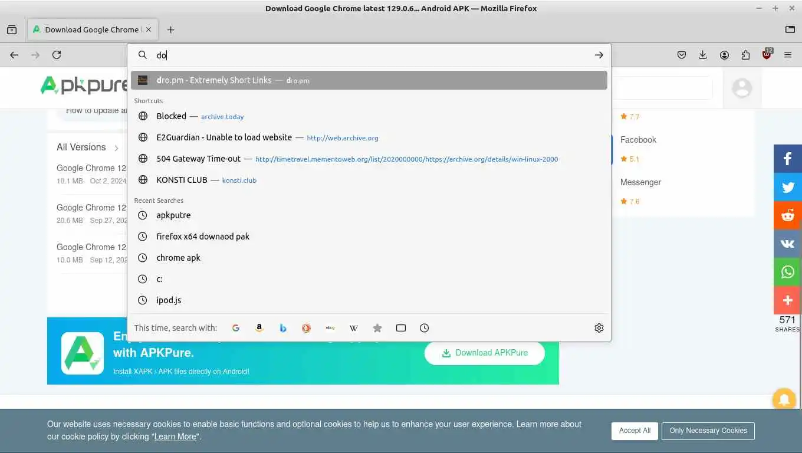Open the Blocked archive.today shortcut
Image resolution: width=802 pixels, height=453 pixels.
point(369,116)
